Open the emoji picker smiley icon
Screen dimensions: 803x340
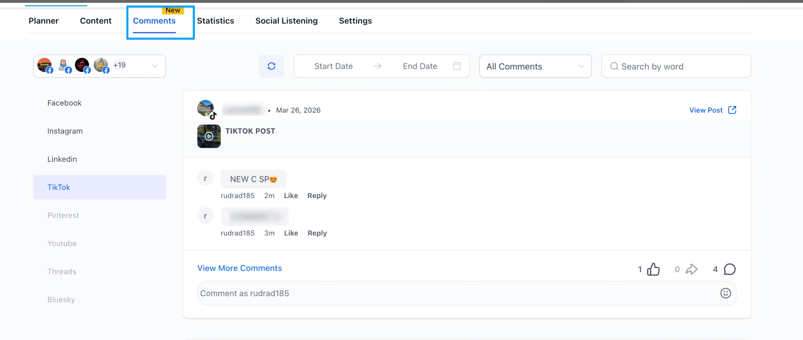[725, 293]
